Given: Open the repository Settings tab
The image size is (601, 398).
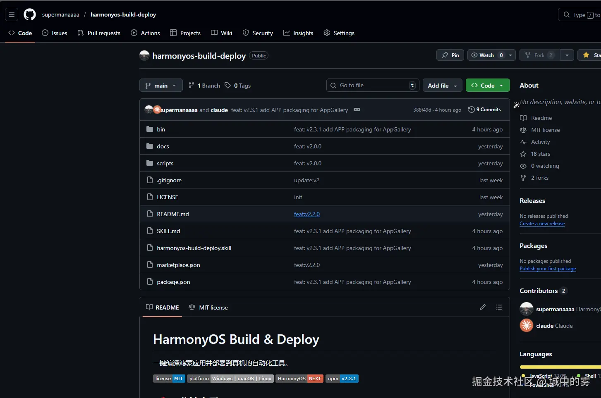Looking at the screenshot, I should [x=339, y=33].
